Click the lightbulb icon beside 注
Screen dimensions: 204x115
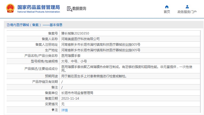click(x=53, y=110)
